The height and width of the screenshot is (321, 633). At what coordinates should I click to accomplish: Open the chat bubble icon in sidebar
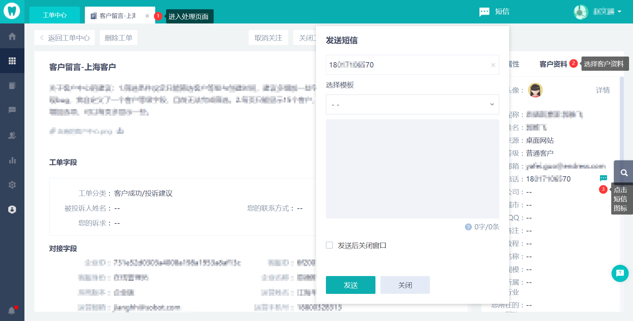12,110
